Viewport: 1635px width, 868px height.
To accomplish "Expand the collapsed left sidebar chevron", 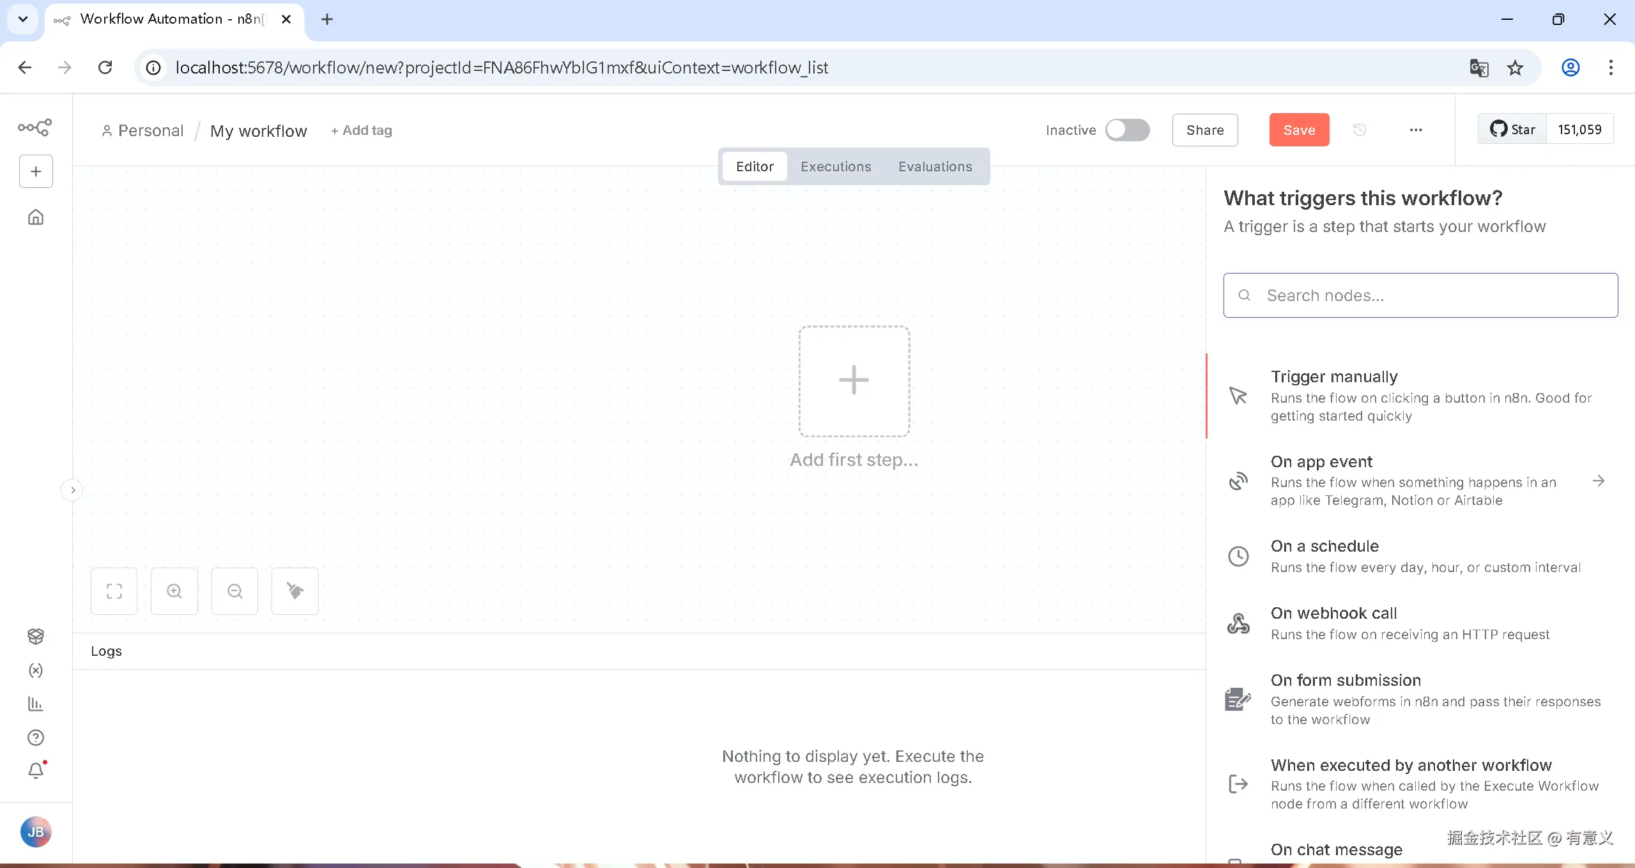I will (73, 490).
